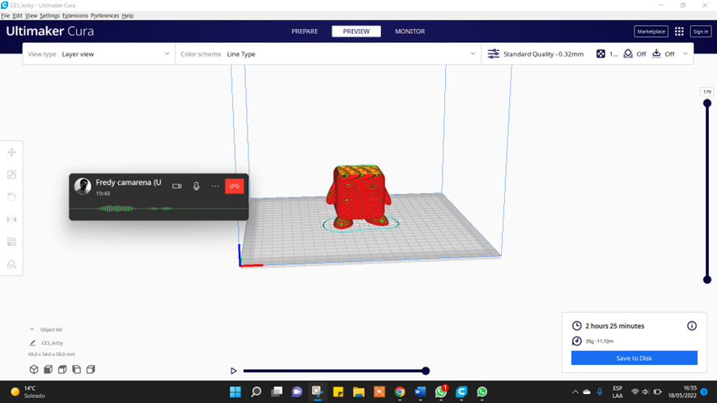
Task: Open more options in call overlay
Action: (215, 186)
